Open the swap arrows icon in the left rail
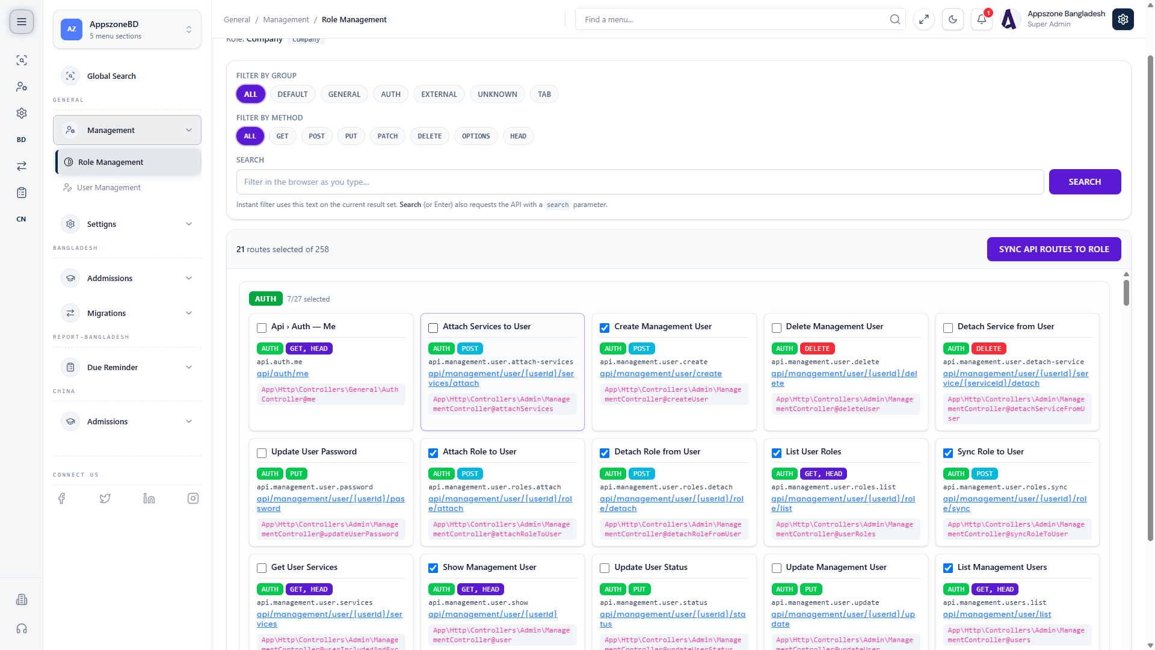1155x650 pixels. (x=22, y=166)
